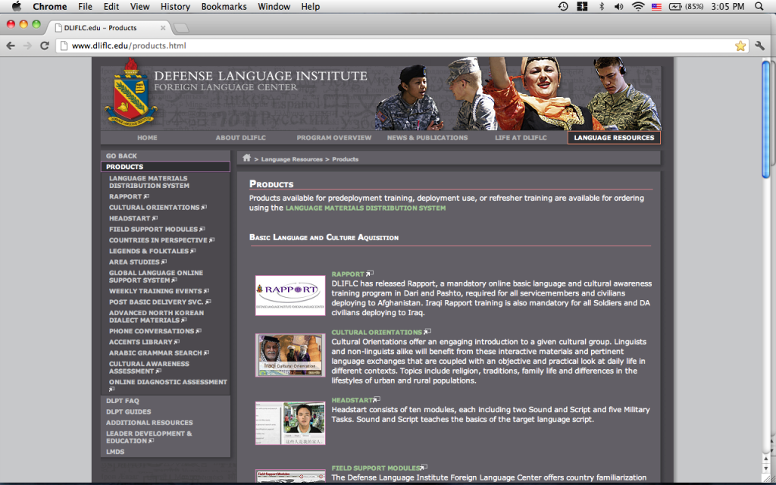
Task: Click the DLIFLC crest logo
Action: (130, 93)
